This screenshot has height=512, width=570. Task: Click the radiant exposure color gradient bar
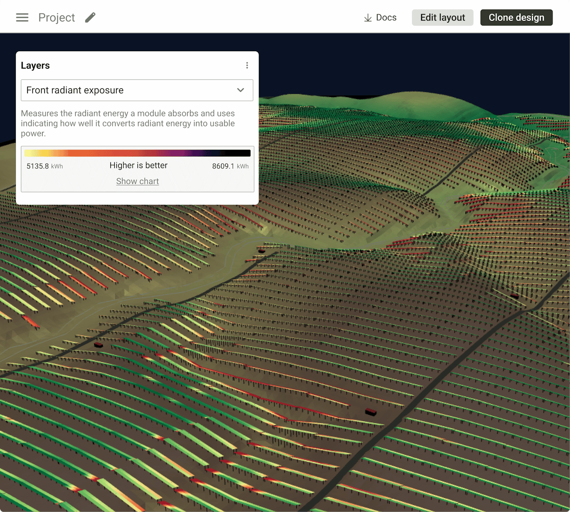point(137,153)
